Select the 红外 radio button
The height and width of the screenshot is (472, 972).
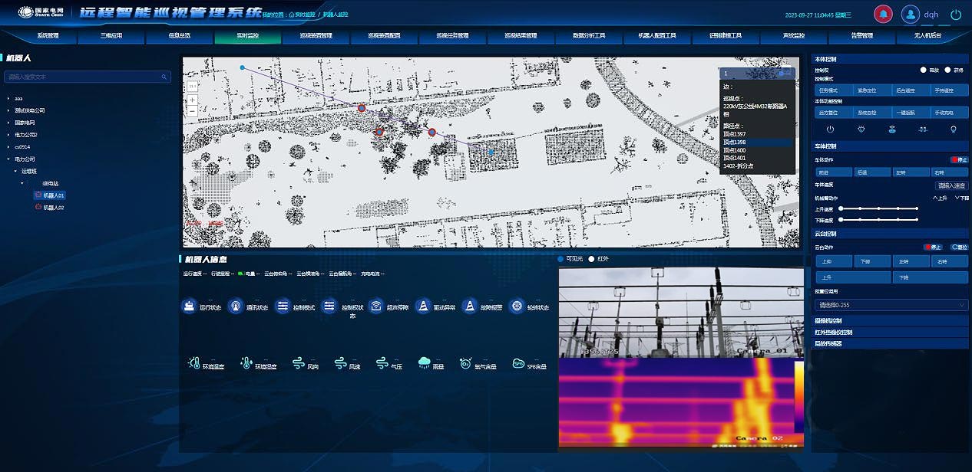coord(591,259)
